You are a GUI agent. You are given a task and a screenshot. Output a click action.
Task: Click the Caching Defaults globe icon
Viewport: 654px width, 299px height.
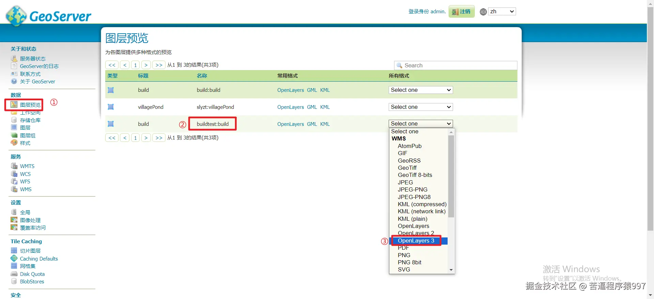[x=14, y=259]
